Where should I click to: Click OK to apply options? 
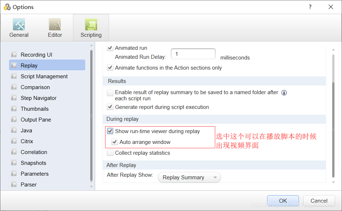(283, 201)
